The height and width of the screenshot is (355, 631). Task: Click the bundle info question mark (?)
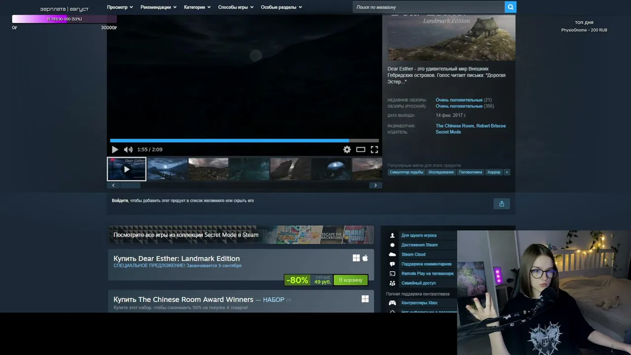pos(289,300)
